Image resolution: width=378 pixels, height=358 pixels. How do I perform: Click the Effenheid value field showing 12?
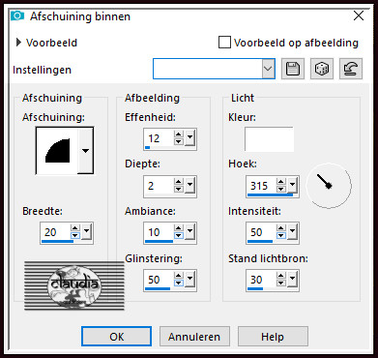tap(160, 138)
